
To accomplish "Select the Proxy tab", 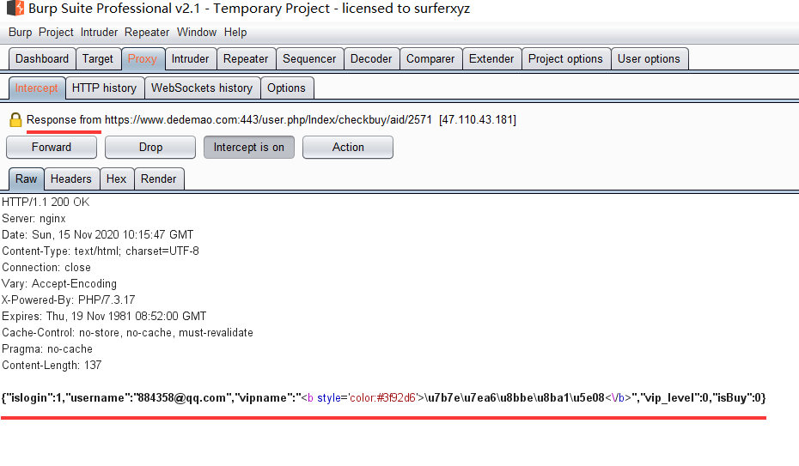I will (142, 59).
